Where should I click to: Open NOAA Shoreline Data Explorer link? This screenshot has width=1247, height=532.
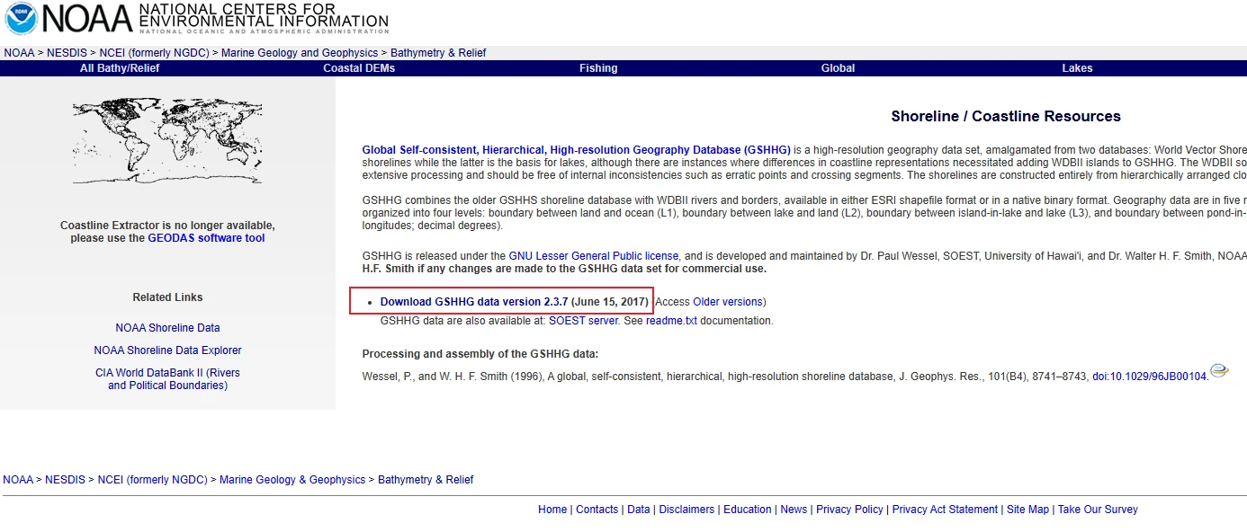[x=167, y=350]
